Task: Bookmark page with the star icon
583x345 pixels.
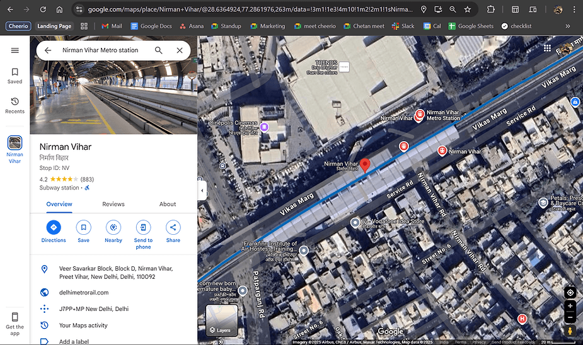Action: point(468,9)
